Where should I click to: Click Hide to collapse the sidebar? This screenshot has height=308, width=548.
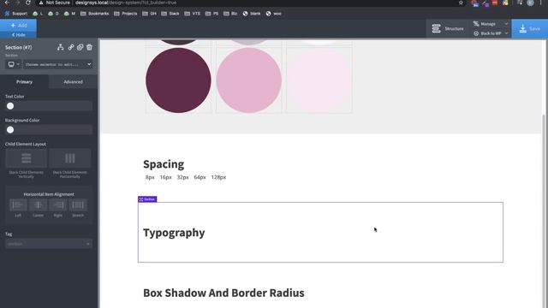coord(18,35)
